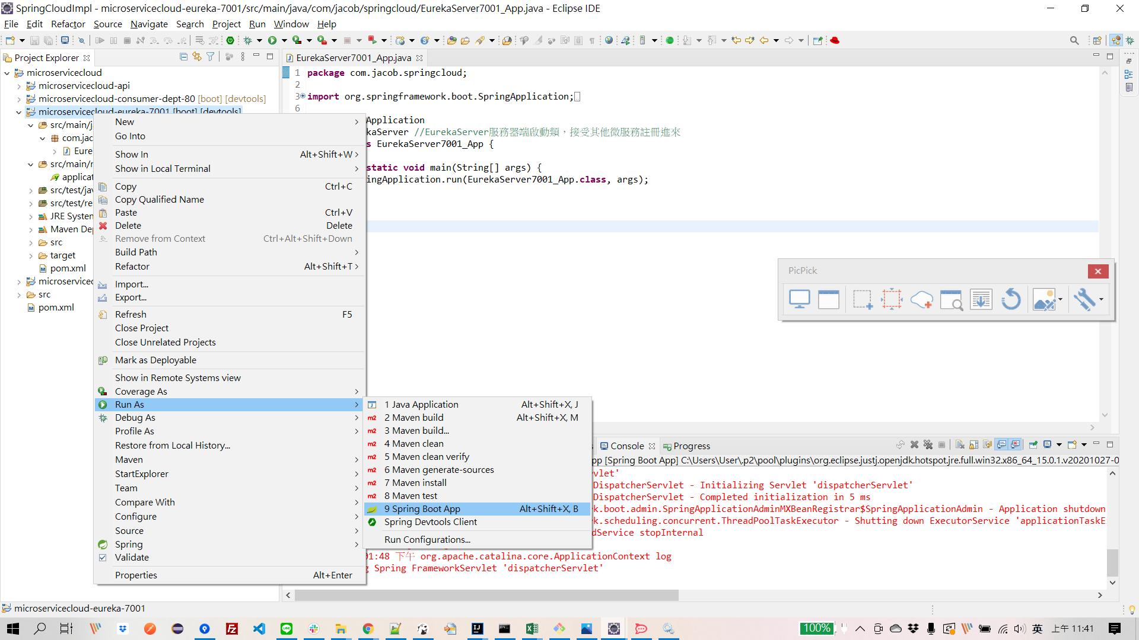Switch to the Progress tab
The height and width of the screenshot is (640, 1139).
click(687, 446)
